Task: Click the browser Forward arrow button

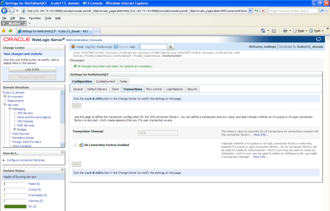Action: (12, 11)
